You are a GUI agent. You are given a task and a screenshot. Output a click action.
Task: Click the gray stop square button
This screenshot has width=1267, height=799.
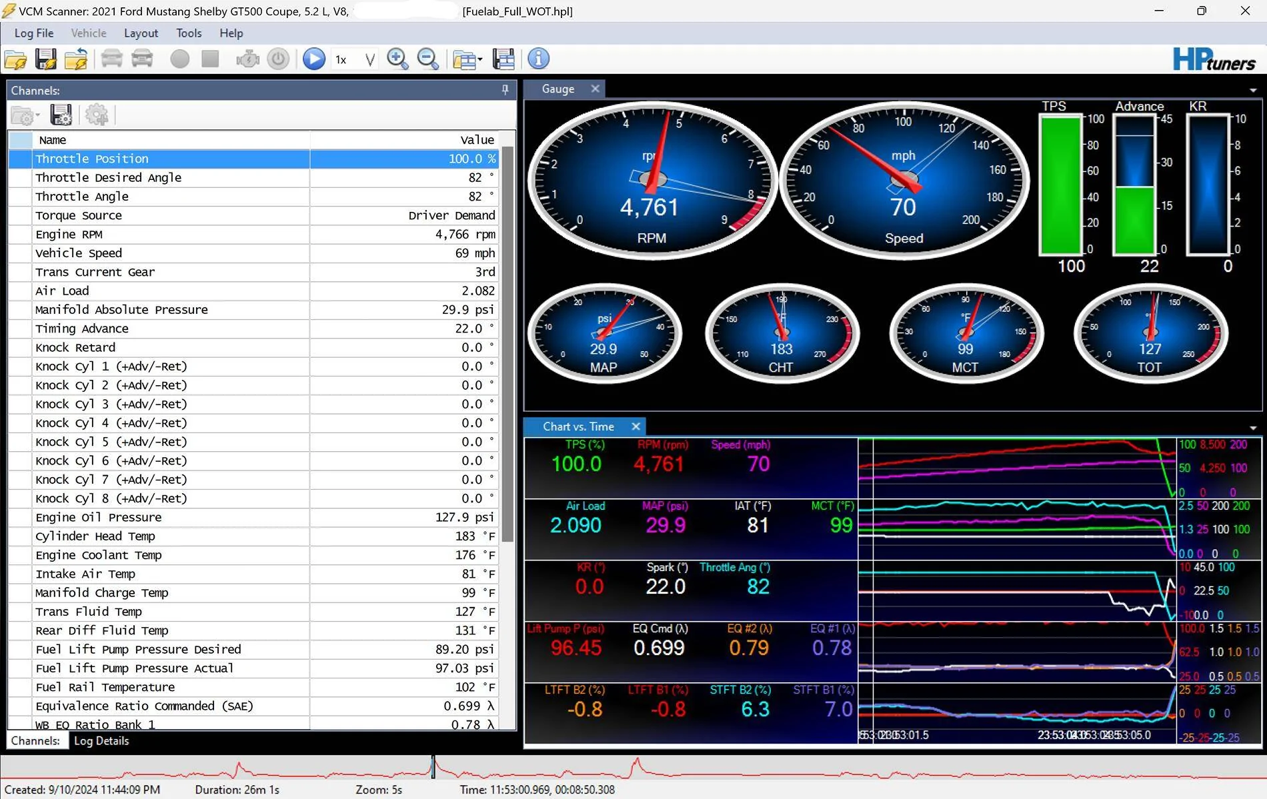pyautogui.click(x=210, y=59)
